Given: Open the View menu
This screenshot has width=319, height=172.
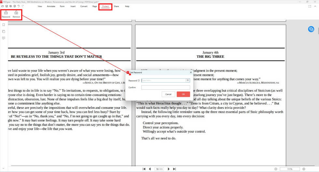Looking at the screenshot, I should pyautogui.click(x=40, y=6).
